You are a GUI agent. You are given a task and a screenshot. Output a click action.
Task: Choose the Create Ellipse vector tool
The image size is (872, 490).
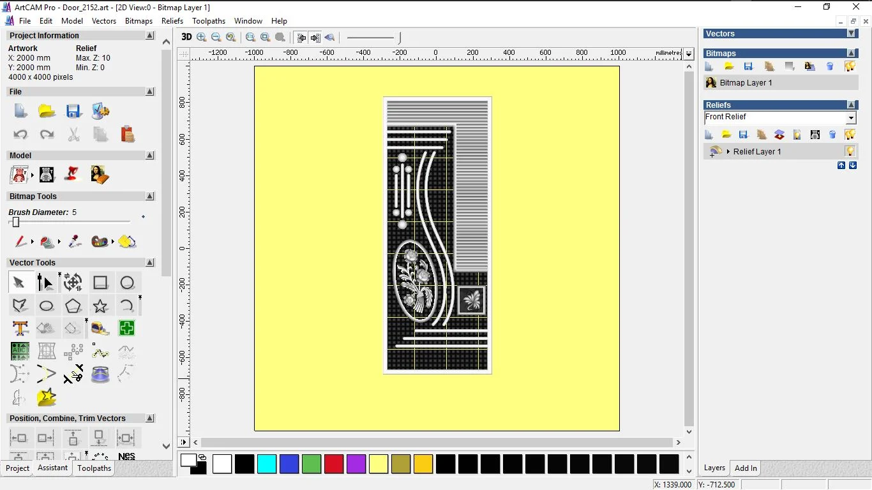(47, 306)
